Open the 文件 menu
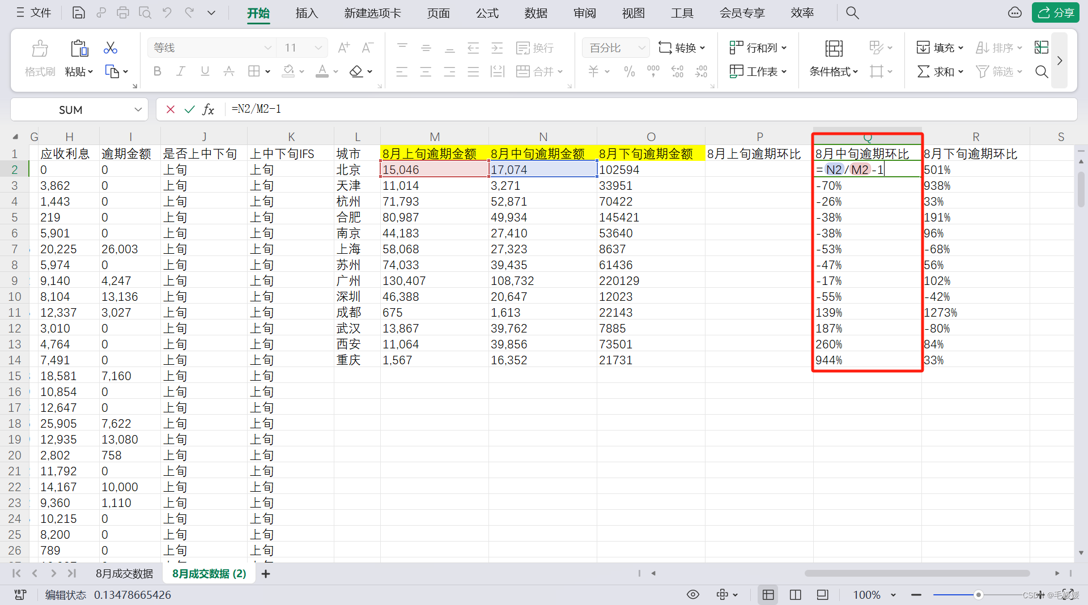Viewport: 1088px width, 605px height. [34, 12]
